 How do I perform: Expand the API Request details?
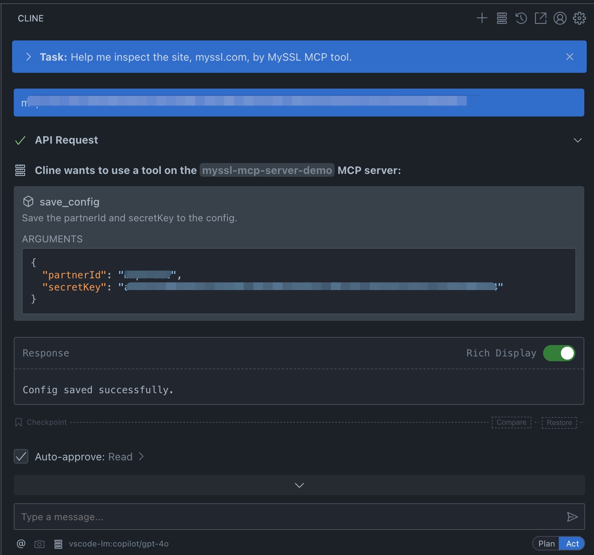pos(578,140)
